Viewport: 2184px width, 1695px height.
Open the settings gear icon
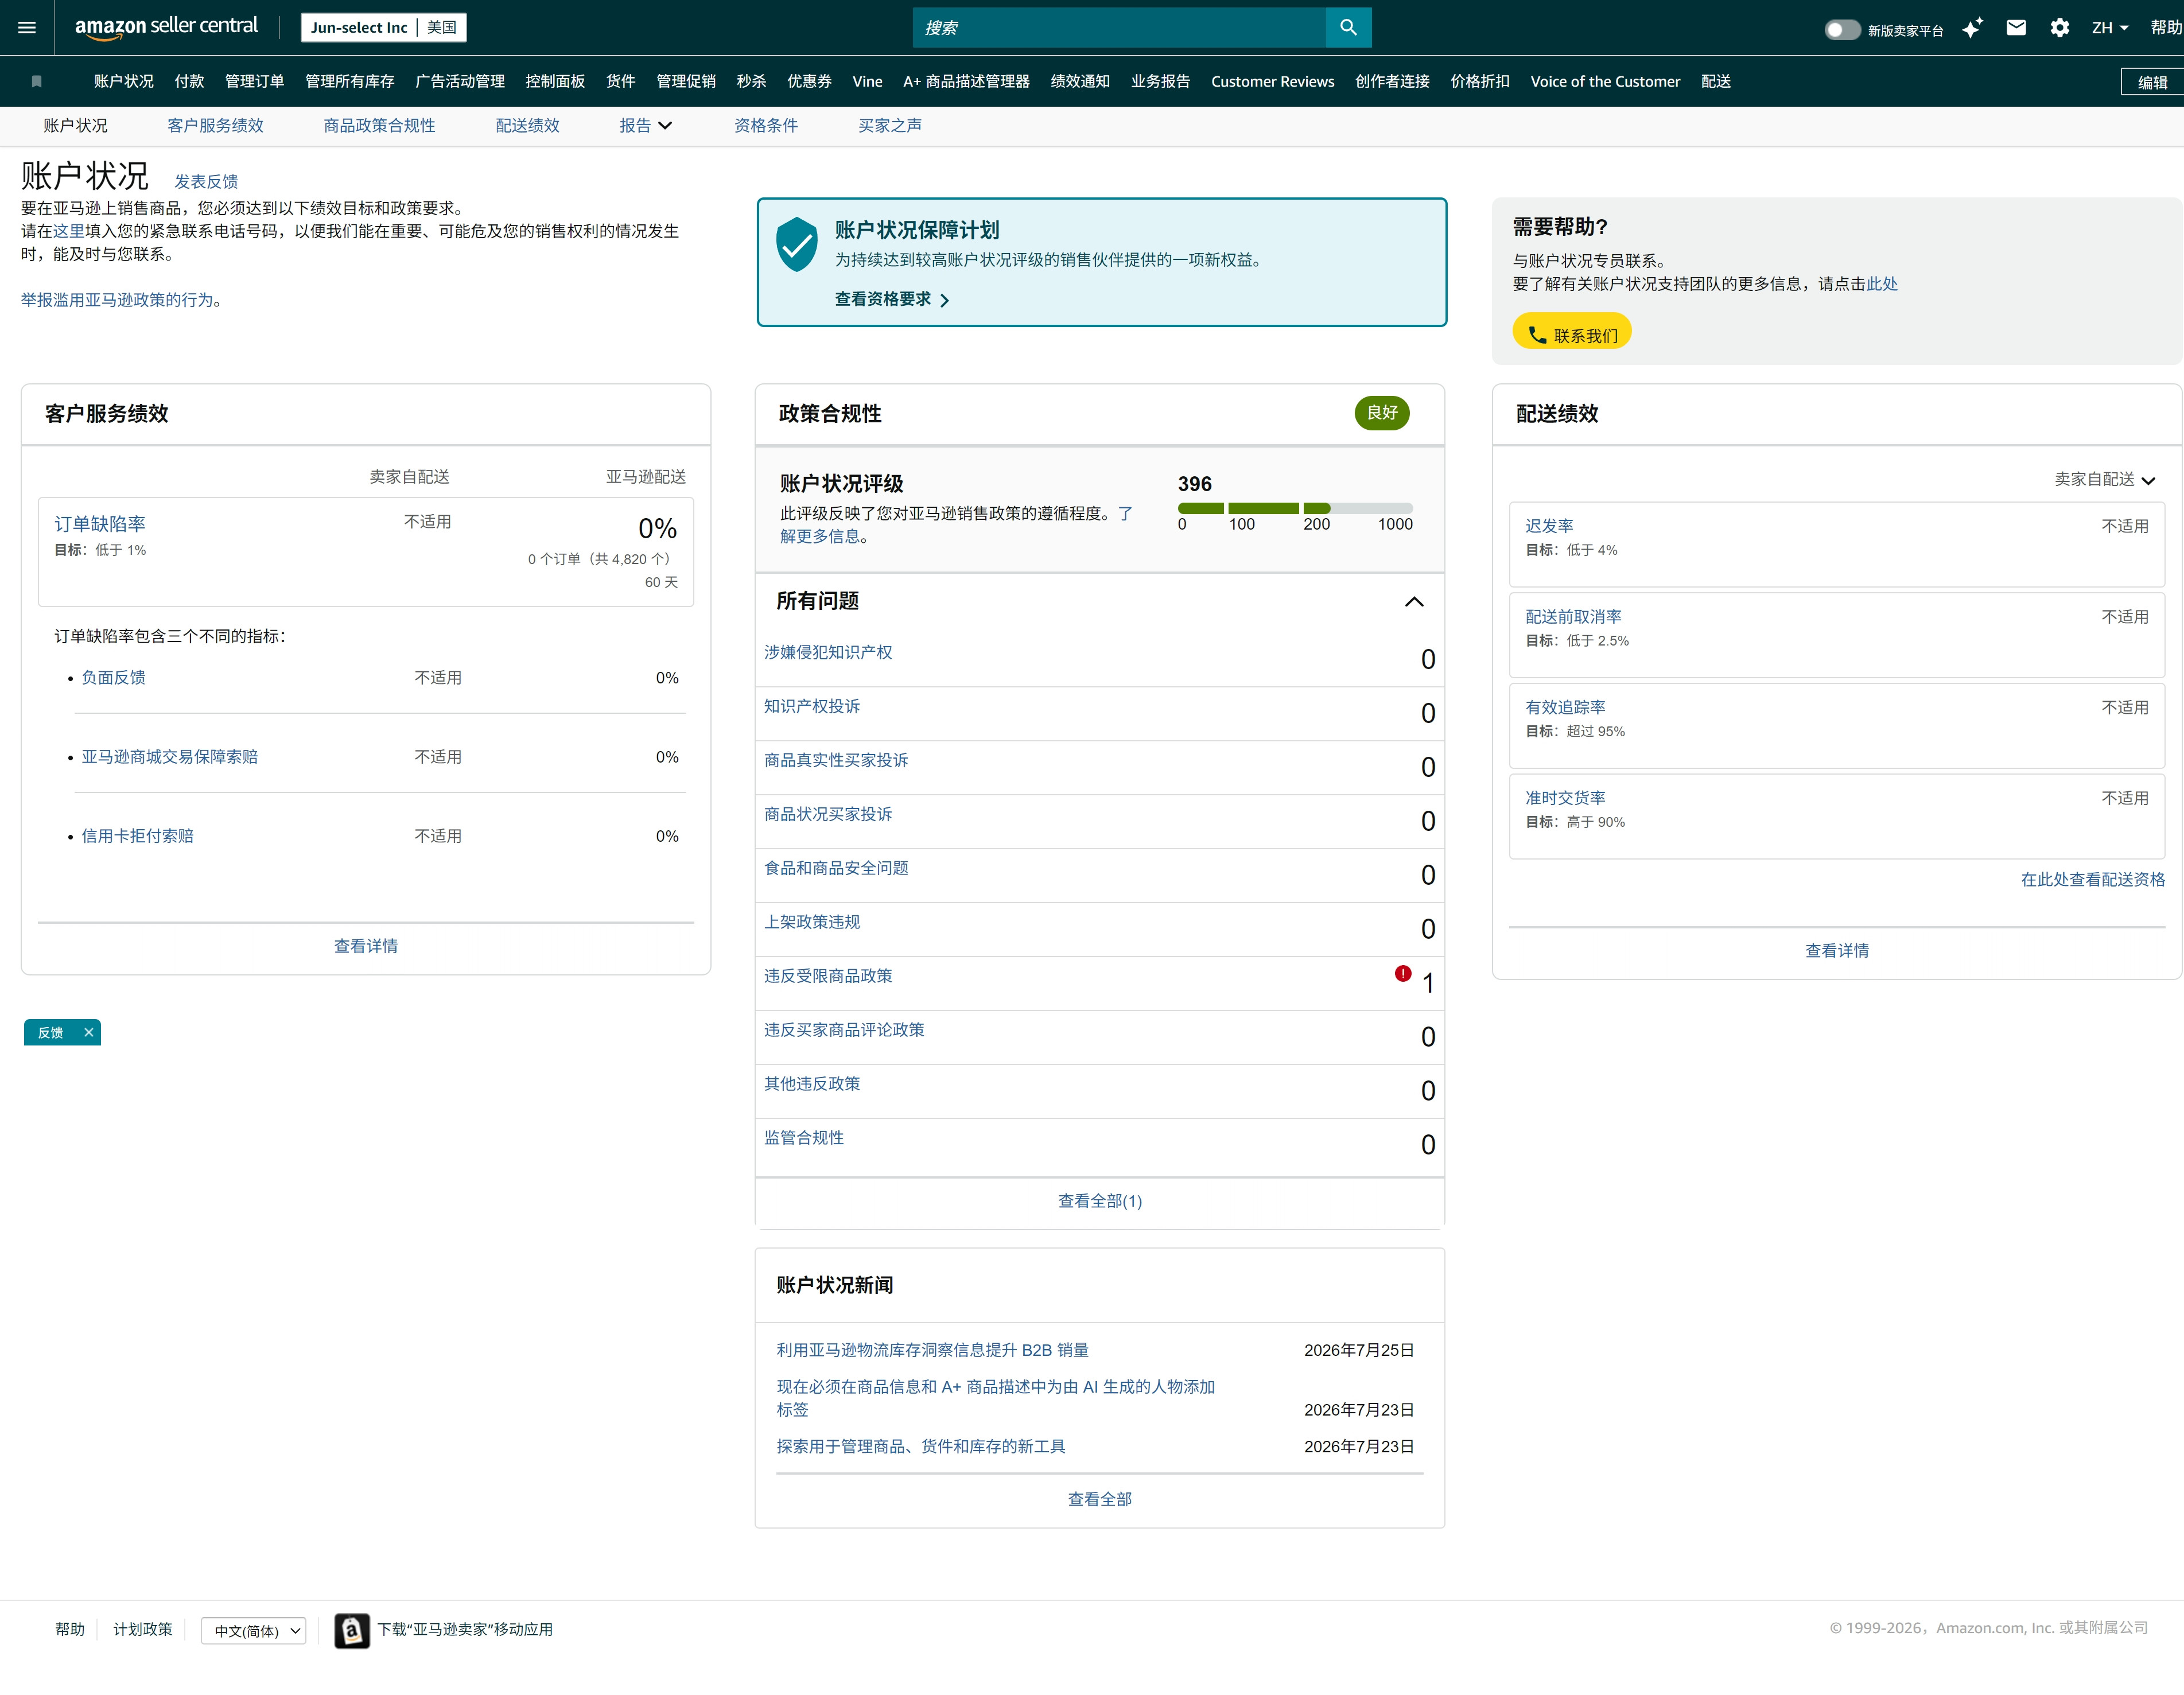(2060, 28)
